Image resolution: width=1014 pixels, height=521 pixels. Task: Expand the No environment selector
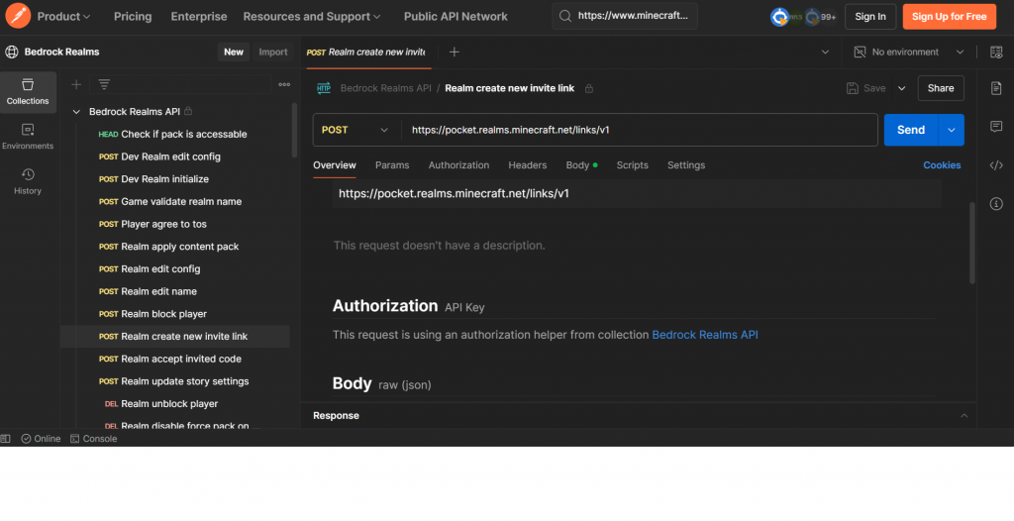click(910, 52)
